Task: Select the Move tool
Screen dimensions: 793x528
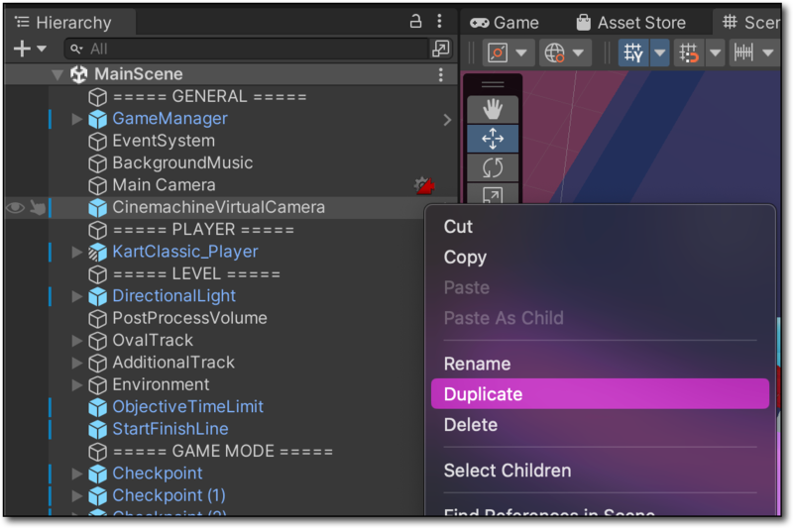Action: pyautogui.click(x=493, y=139)
